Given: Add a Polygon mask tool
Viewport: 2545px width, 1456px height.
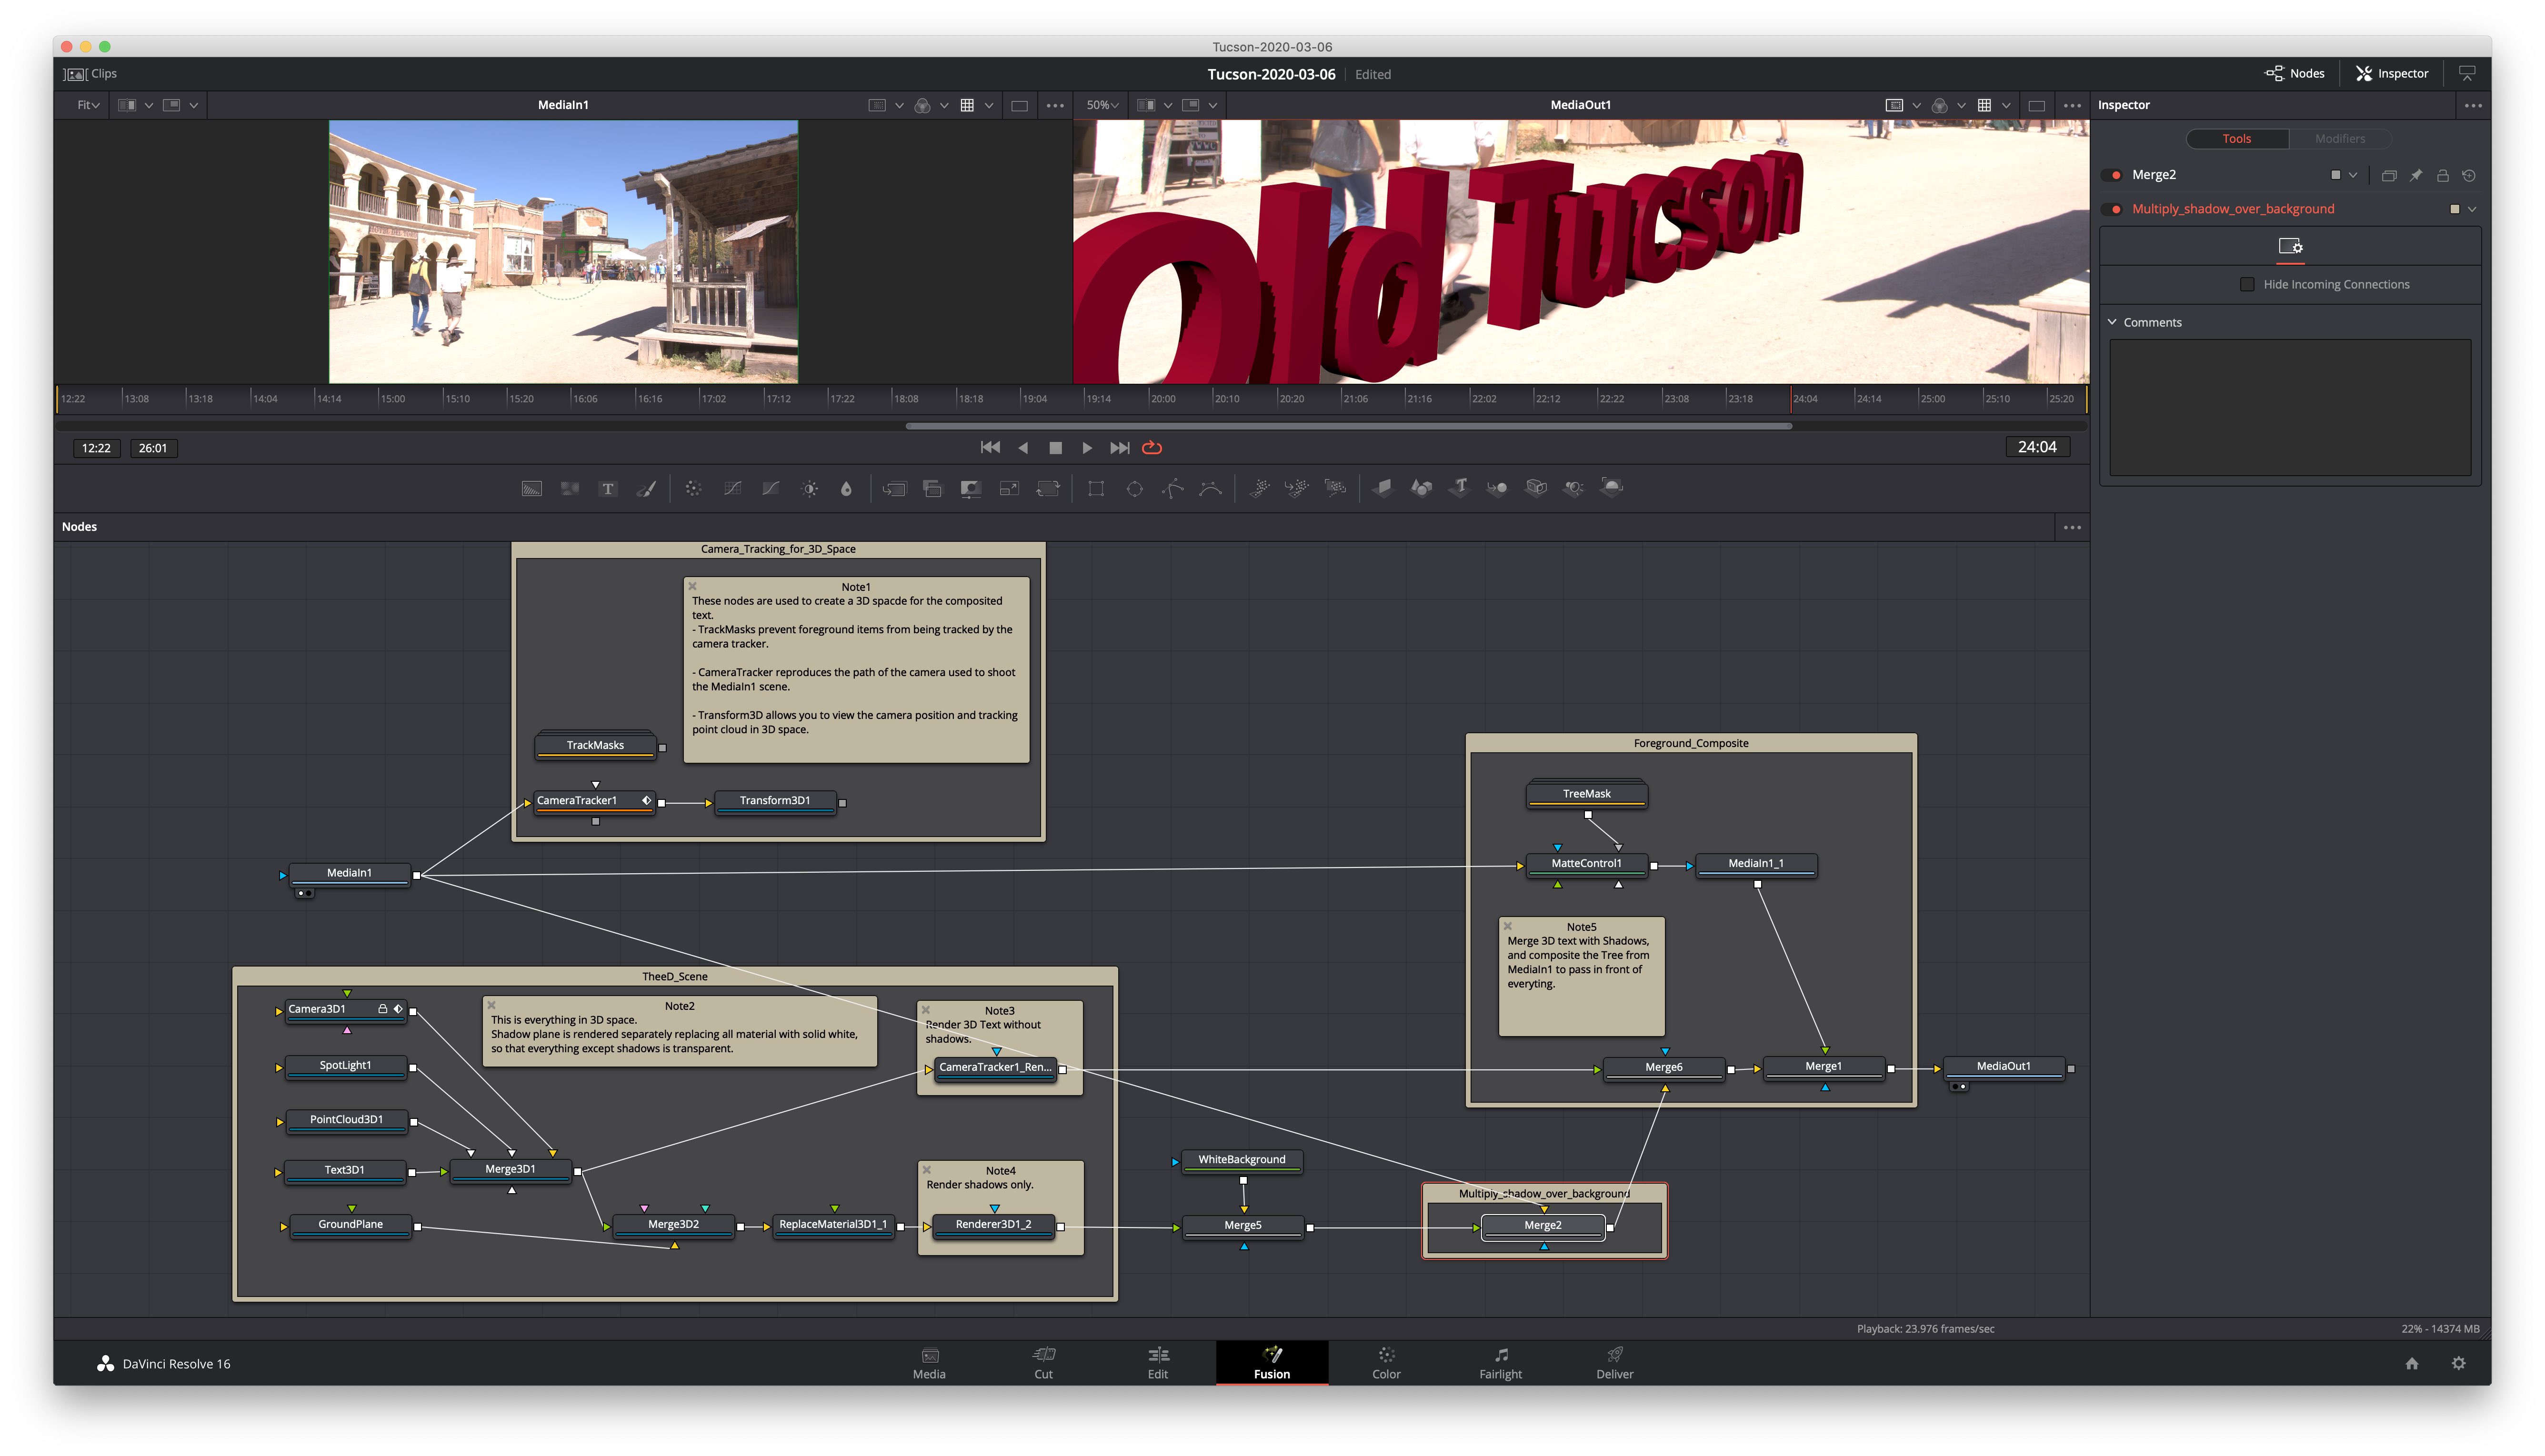Looking at the screenshot, I should point(1173,488).
